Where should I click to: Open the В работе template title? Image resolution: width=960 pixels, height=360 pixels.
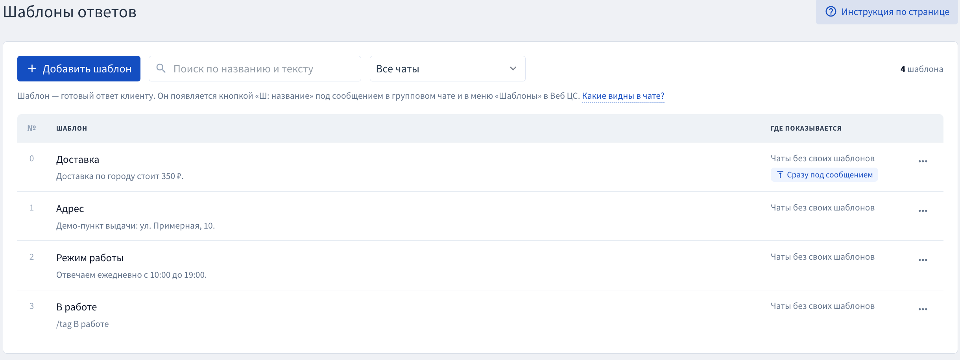tap(76, 307)
